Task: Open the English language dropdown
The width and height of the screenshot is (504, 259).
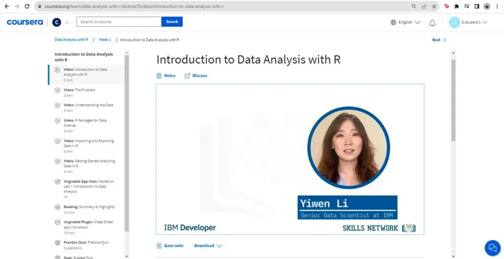Action: pos(409,22)
